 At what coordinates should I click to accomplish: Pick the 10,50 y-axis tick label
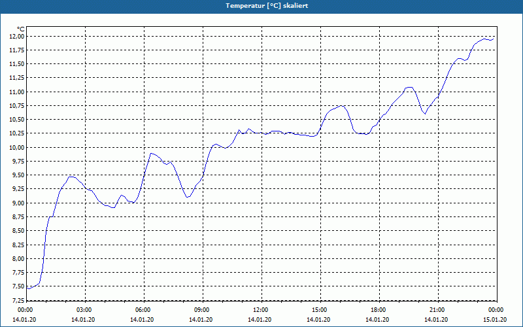coord(17,120)
